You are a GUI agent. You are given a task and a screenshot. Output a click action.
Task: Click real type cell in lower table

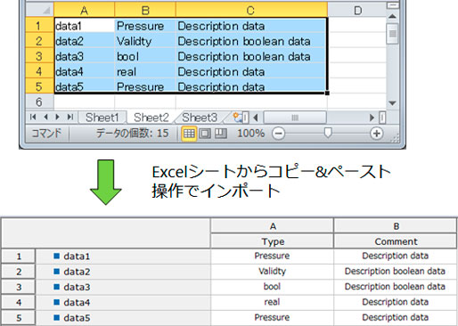point(273,302)
